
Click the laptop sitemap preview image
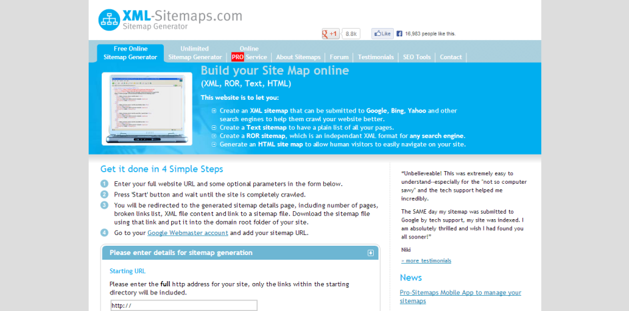click(147, 109)
